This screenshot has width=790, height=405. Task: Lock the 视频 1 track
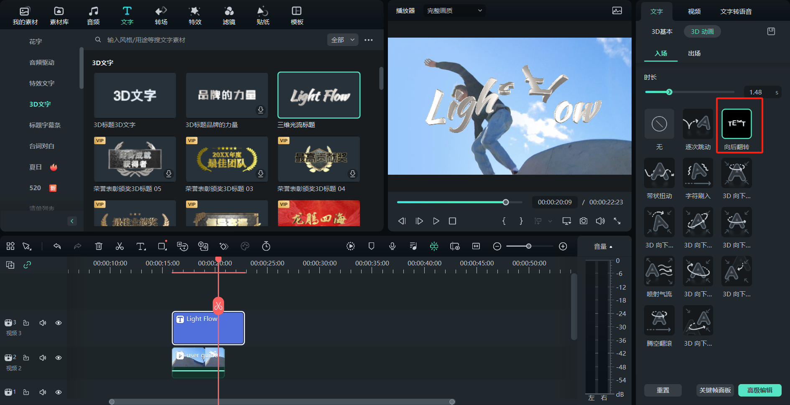tap(26, 392)
